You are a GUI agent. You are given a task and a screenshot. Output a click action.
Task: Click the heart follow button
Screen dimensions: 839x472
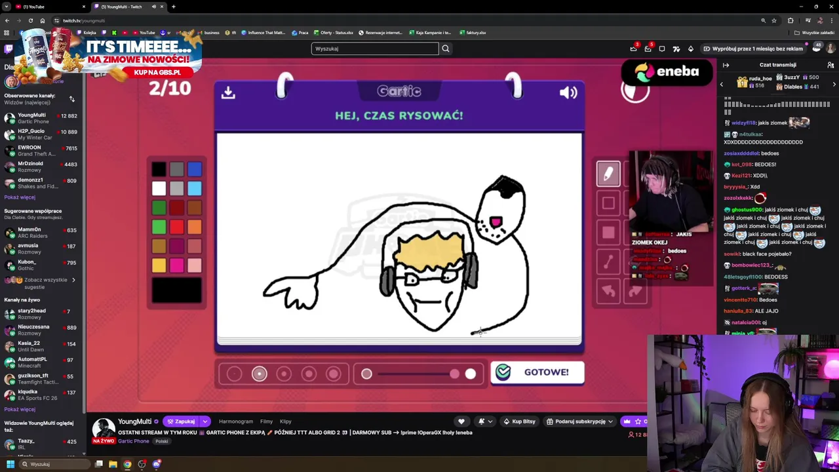pos(461,422)
